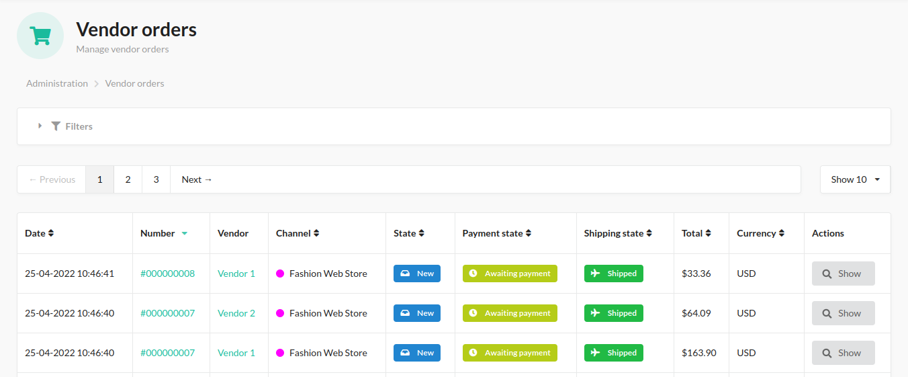Click magenta channel dot in Vendor 2 row
Screen dimensions: 908x377
(x=280, y=313)
